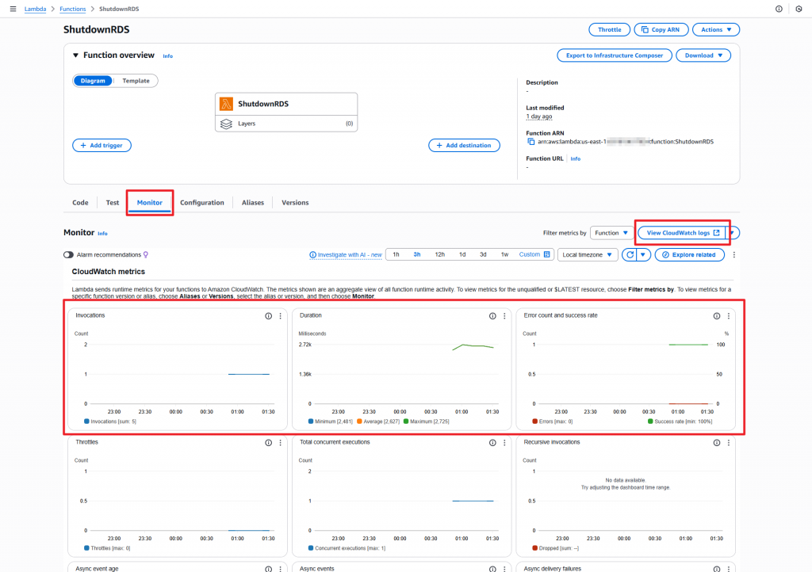This screenshot has height=572, width=812.
Task: Select the 1d time range
Action: tap(462, 255)
